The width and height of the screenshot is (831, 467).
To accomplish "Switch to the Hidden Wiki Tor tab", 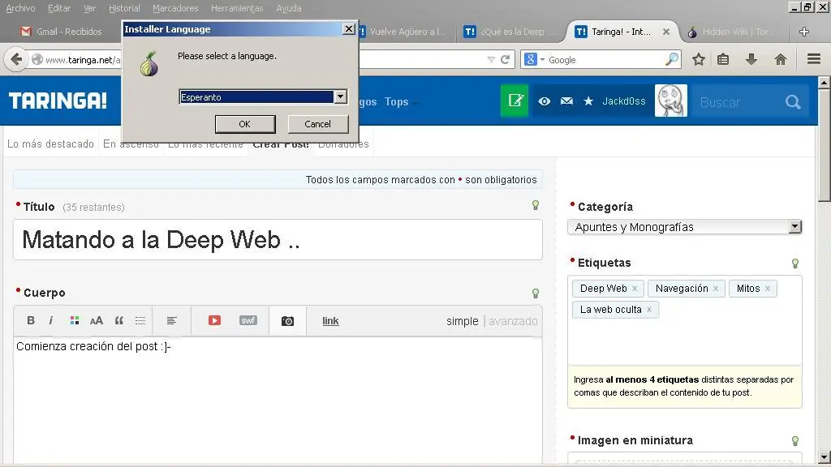I will 731,32.
